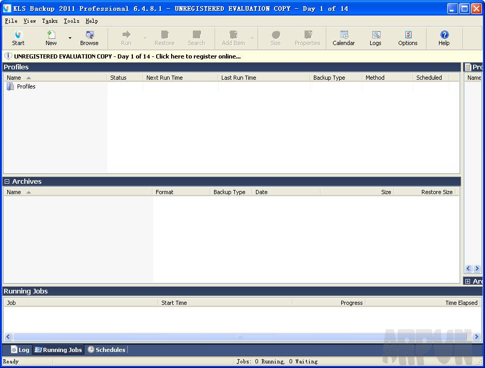The height and width of the screenshot is (368, 485).
Task: Click the Add Item toolbar icon
Action: pyautogui.click(x=234, y=38)
